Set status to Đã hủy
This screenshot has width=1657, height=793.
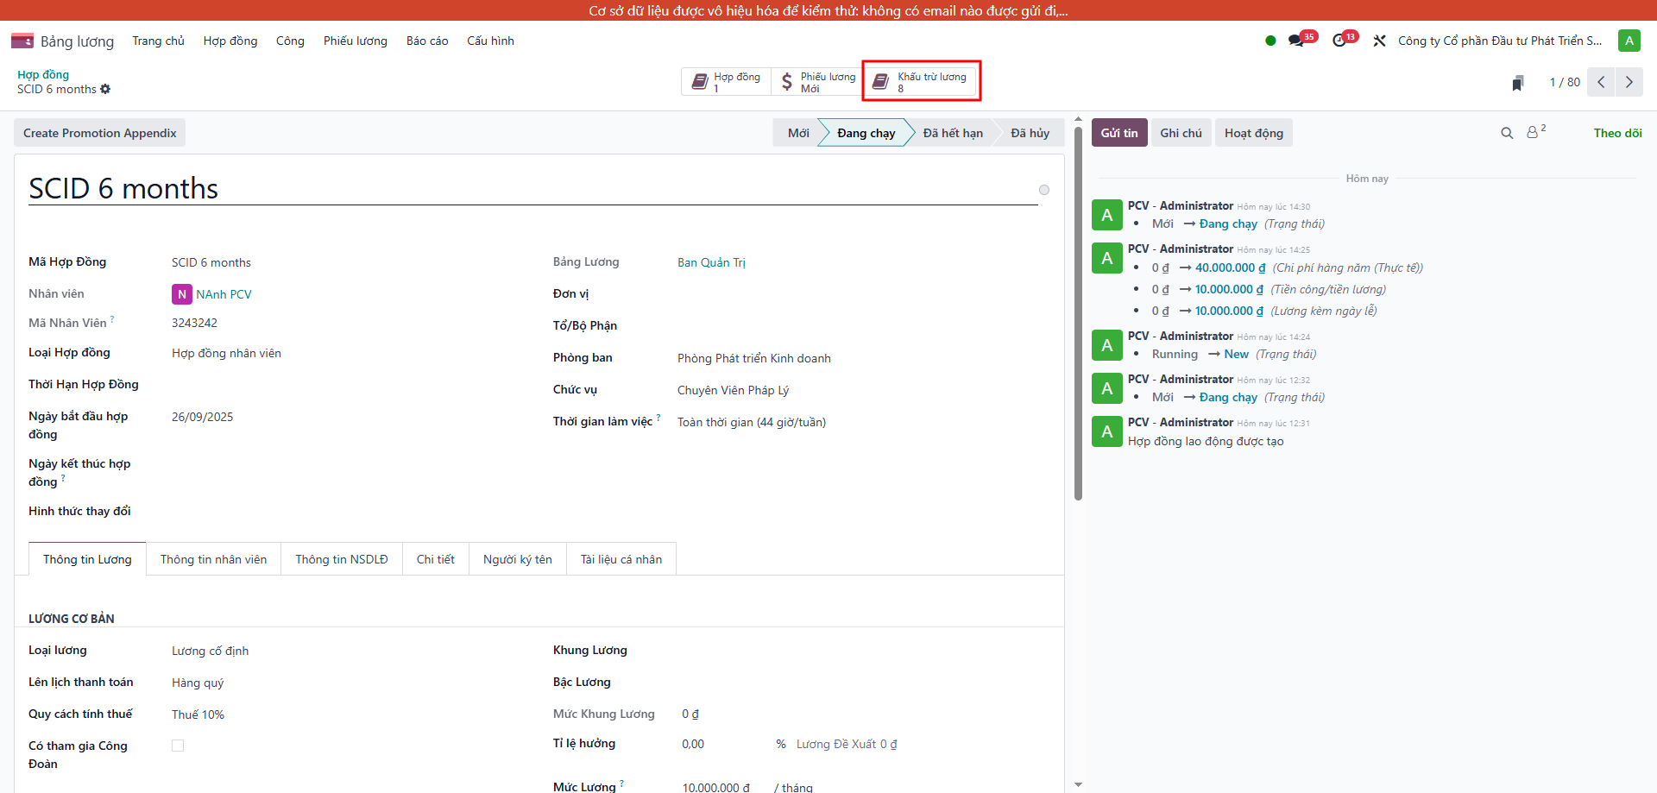click(x=1030, y=133)
